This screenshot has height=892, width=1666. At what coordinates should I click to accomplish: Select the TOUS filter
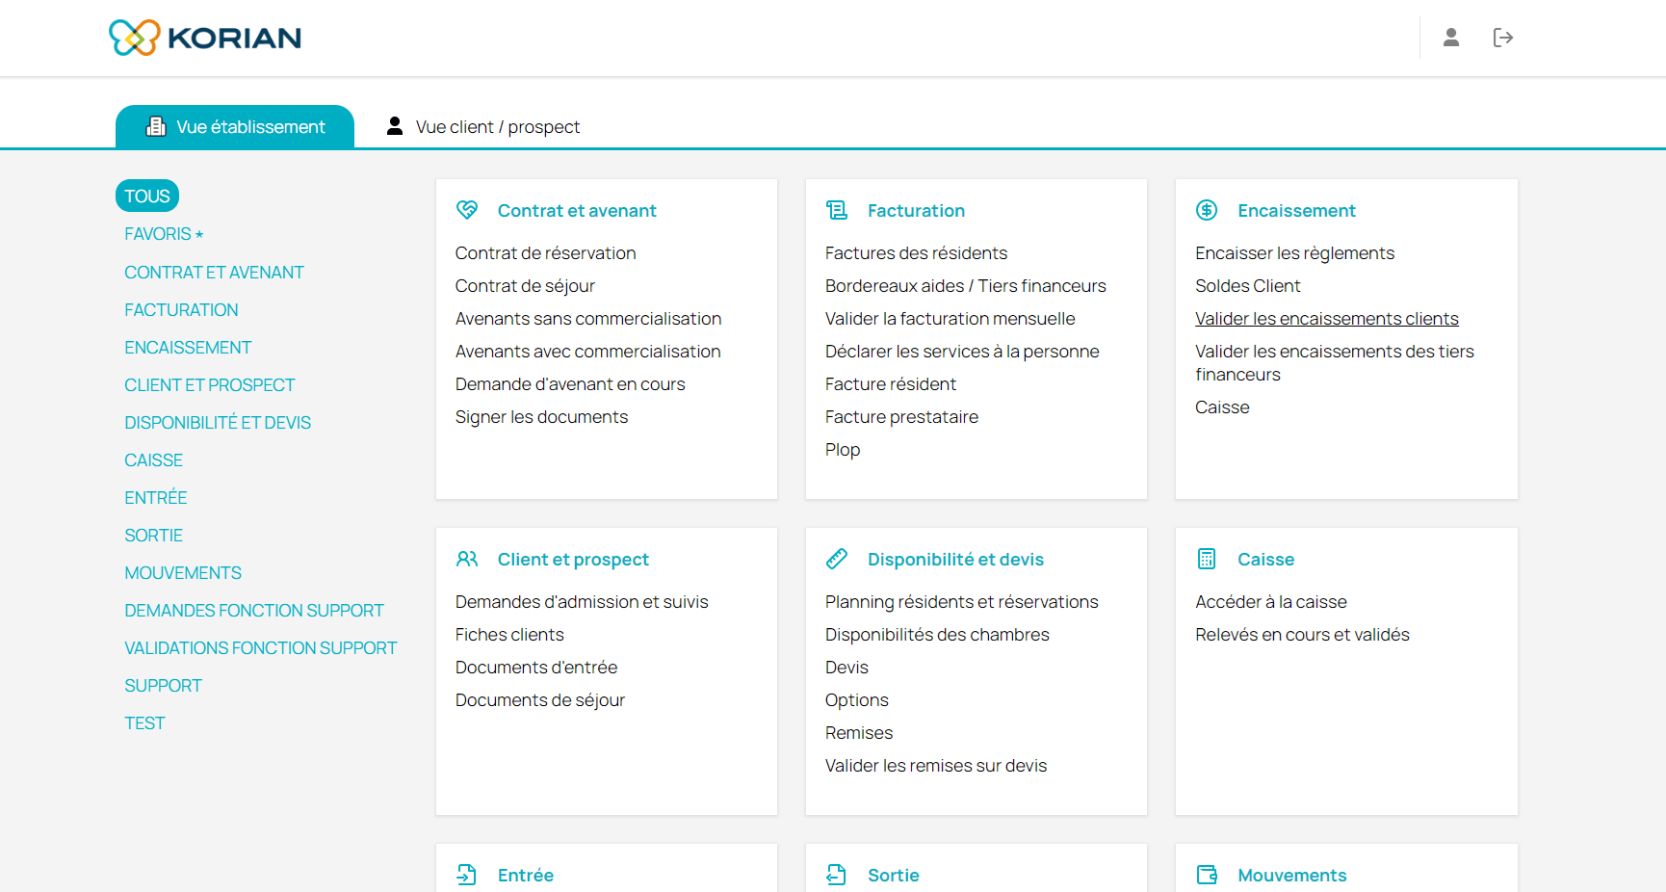tap(147, 197)
